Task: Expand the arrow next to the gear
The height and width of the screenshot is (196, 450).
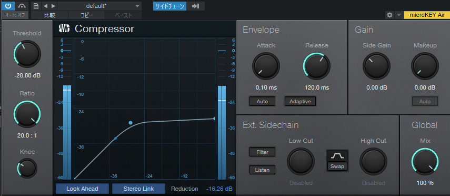Action: pyautogui.click(x=398, y=15)
